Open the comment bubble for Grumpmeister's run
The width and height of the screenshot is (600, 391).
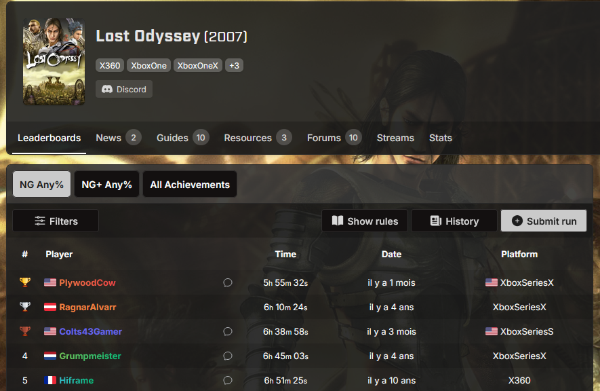(228, 356)
